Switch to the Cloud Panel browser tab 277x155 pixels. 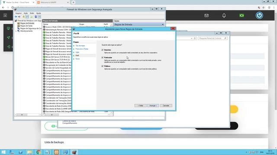pos(19,3)
